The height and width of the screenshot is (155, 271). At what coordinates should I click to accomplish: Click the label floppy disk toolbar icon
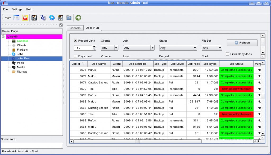coord(34,18)
